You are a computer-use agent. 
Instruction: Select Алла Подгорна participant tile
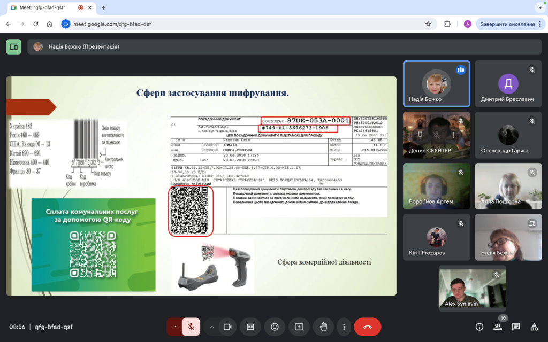tap(508, 186)
